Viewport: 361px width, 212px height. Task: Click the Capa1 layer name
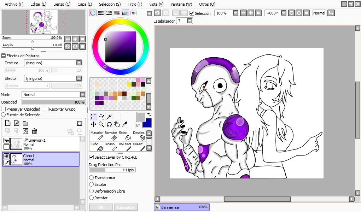[29, 156]
